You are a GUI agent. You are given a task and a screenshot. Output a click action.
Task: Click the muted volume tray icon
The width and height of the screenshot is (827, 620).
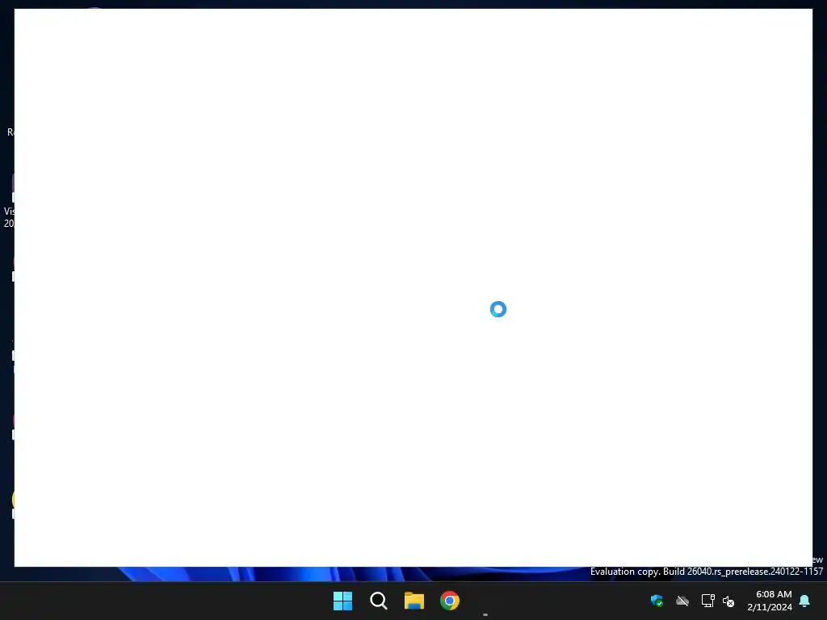[728, 601]
